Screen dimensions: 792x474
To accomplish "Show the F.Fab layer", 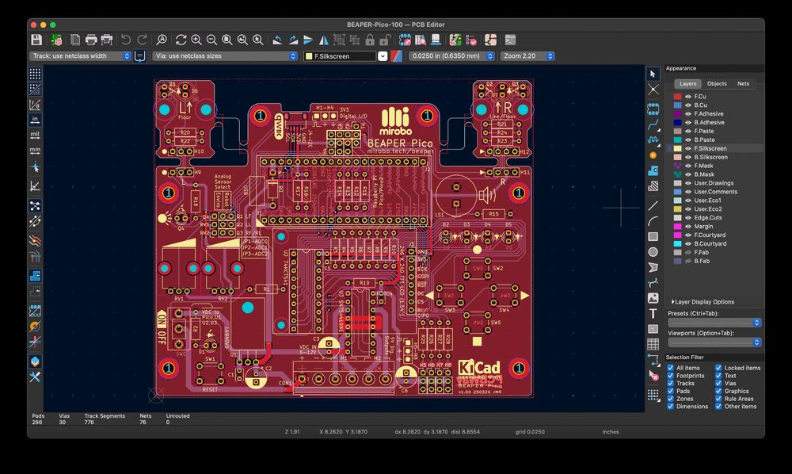I will [x=688, y=252].
